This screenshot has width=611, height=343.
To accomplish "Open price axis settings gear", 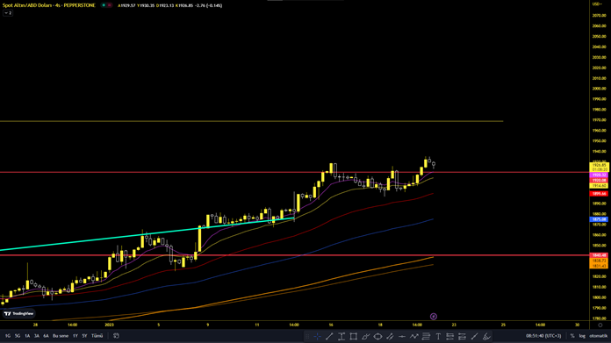I will pos(600,325).
